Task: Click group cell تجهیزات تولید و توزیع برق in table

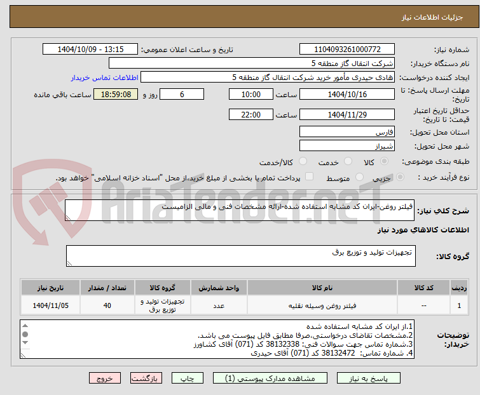Action: click(x=163, y=305)
